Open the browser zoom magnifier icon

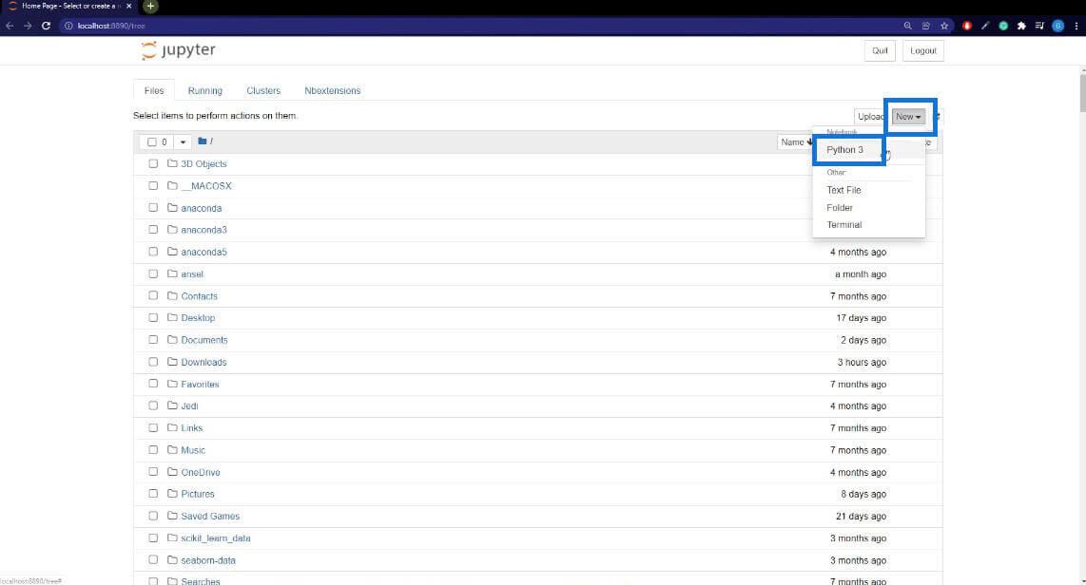(x=907, y=26)
